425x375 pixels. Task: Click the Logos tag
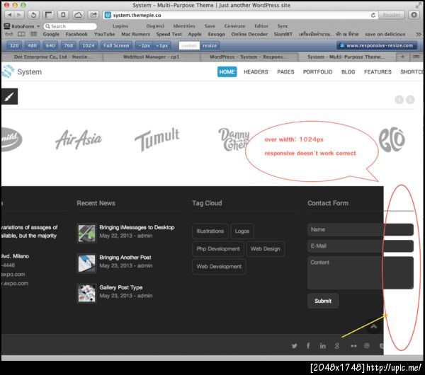click(x=242, y=231)
